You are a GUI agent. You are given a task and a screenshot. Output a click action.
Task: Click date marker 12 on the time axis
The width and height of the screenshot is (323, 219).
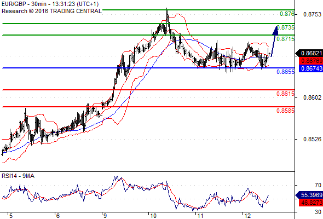pyautogui.click(x=247, y=216)
